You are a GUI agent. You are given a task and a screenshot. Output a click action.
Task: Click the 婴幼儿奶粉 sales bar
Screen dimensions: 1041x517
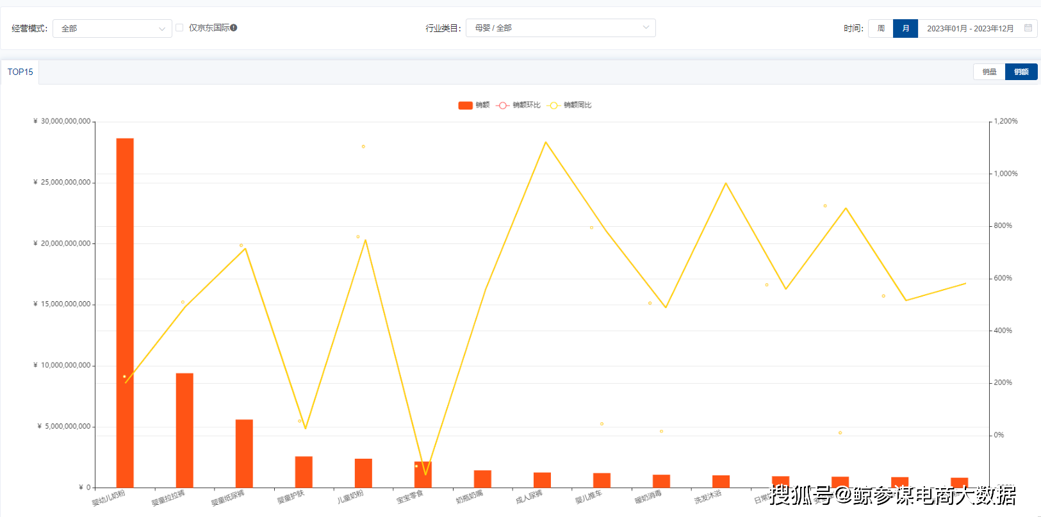125,313
